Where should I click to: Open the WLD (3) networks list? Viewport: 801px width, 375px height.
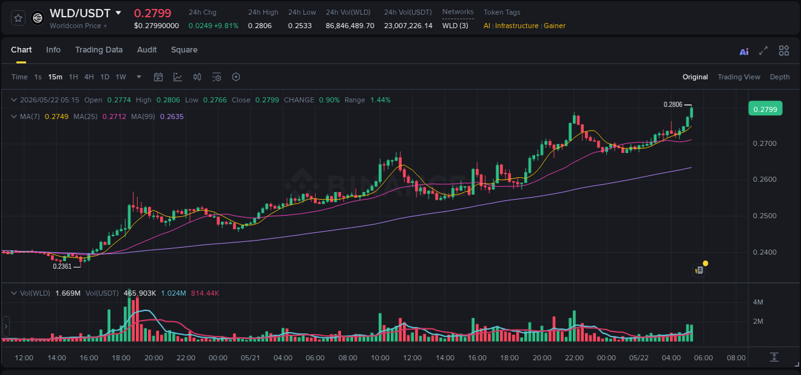(455, 26)
